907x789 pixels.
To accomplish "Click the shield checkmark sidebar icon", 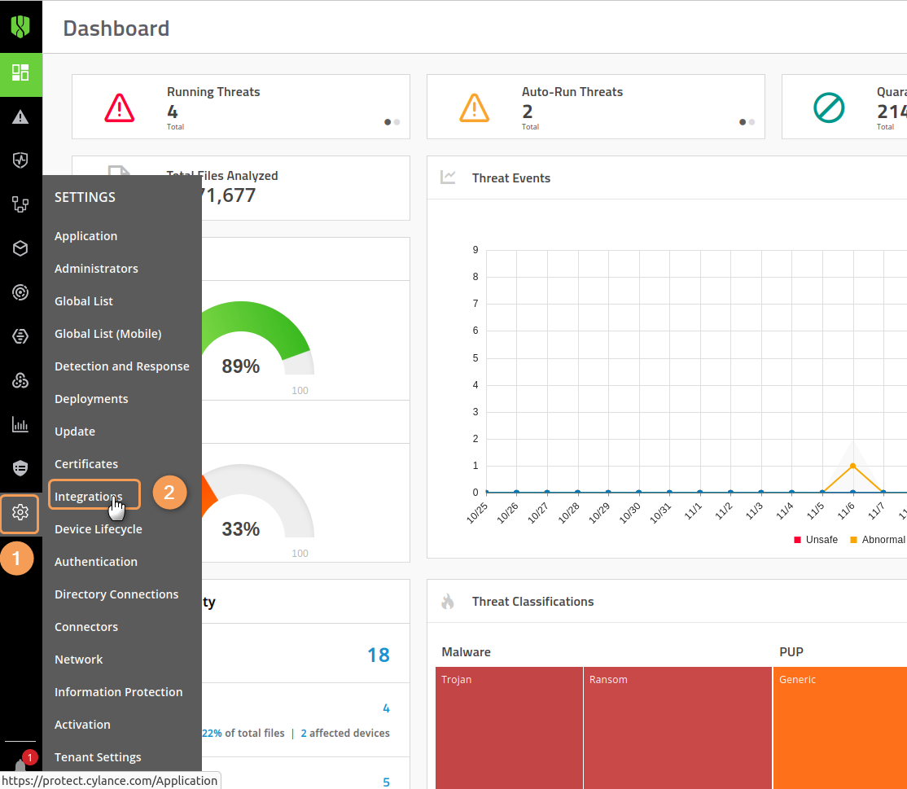I will coord(20,160).
